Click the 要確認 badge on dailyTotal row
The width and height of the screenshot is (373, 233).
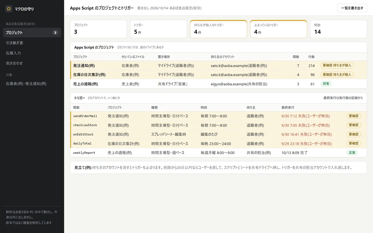tap(353, 143)
